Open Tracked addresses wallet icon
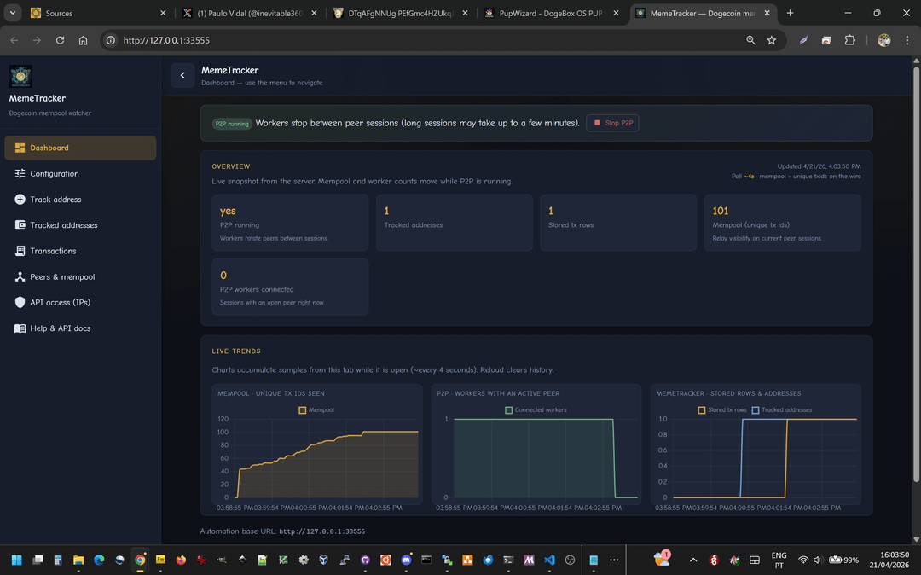Image resolution: width=921 pixels, height=575 pixels. 20,225
